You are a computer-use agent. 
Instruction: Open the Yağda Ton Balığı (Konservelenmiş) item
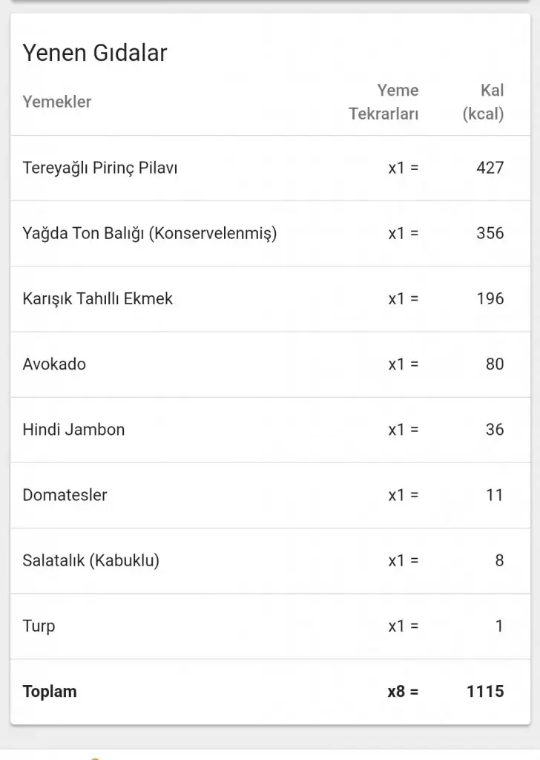[149, 233]
